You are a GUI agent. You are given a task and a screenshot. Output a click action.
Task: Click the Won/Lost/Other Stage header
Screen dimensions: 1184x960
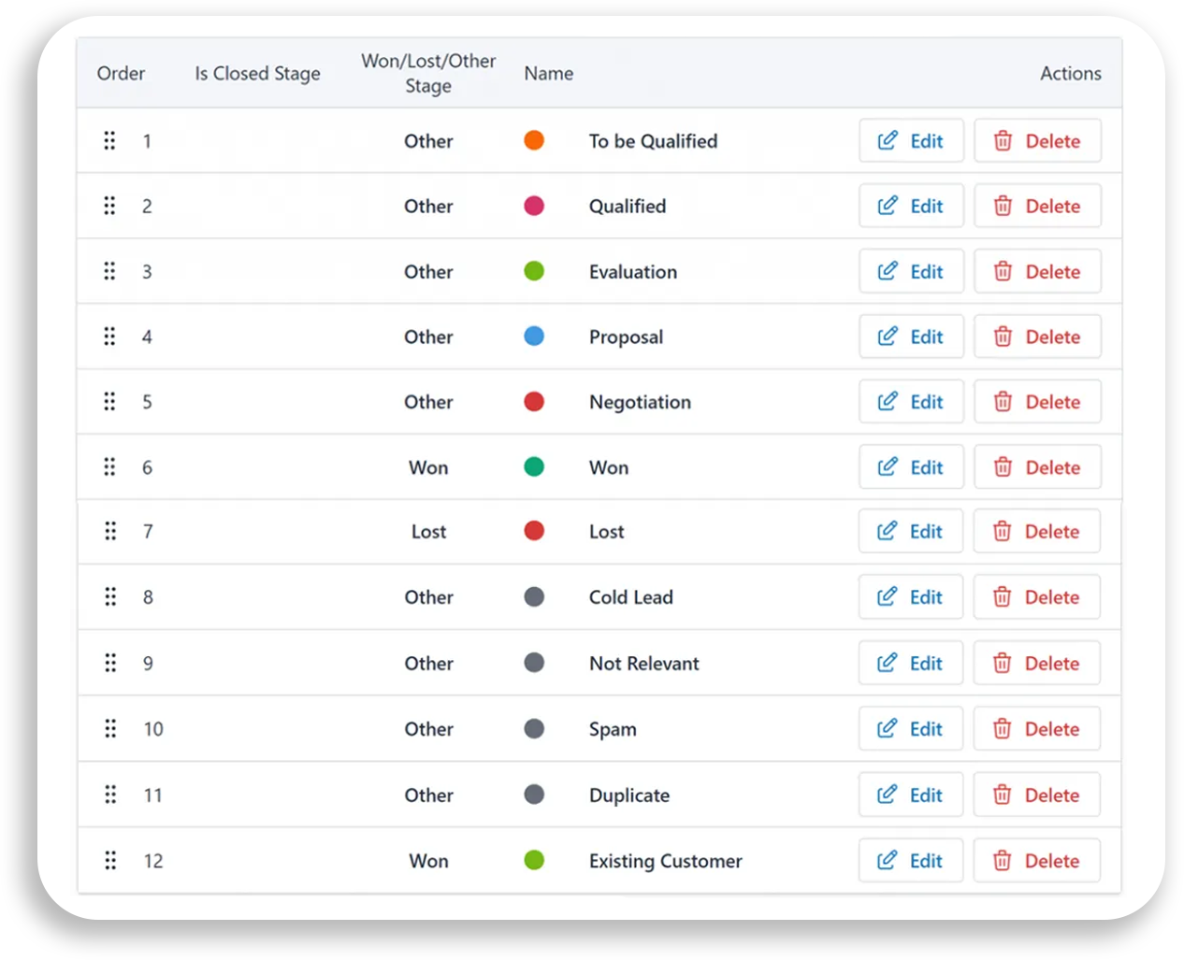pos(428,73)
